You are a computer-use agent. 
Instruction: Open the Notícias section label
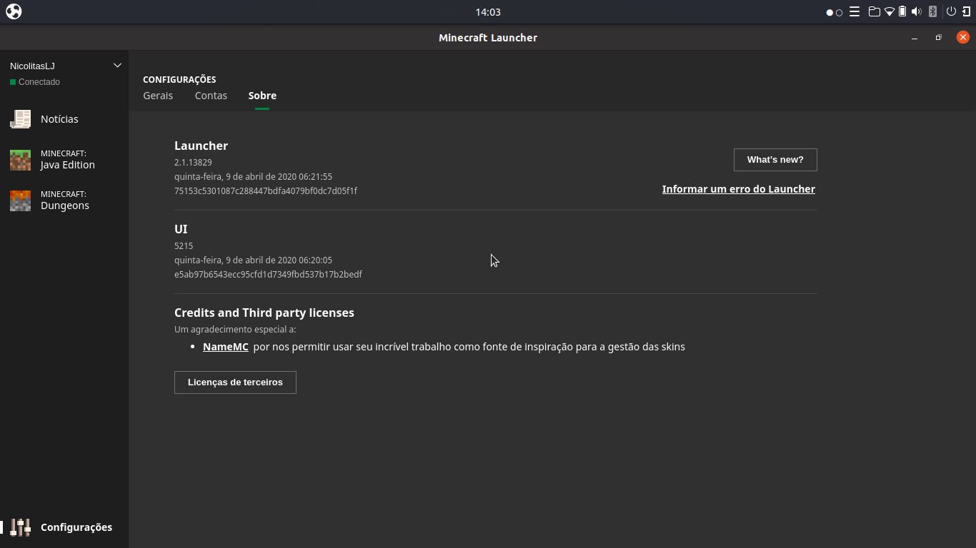tap(59, 119)
